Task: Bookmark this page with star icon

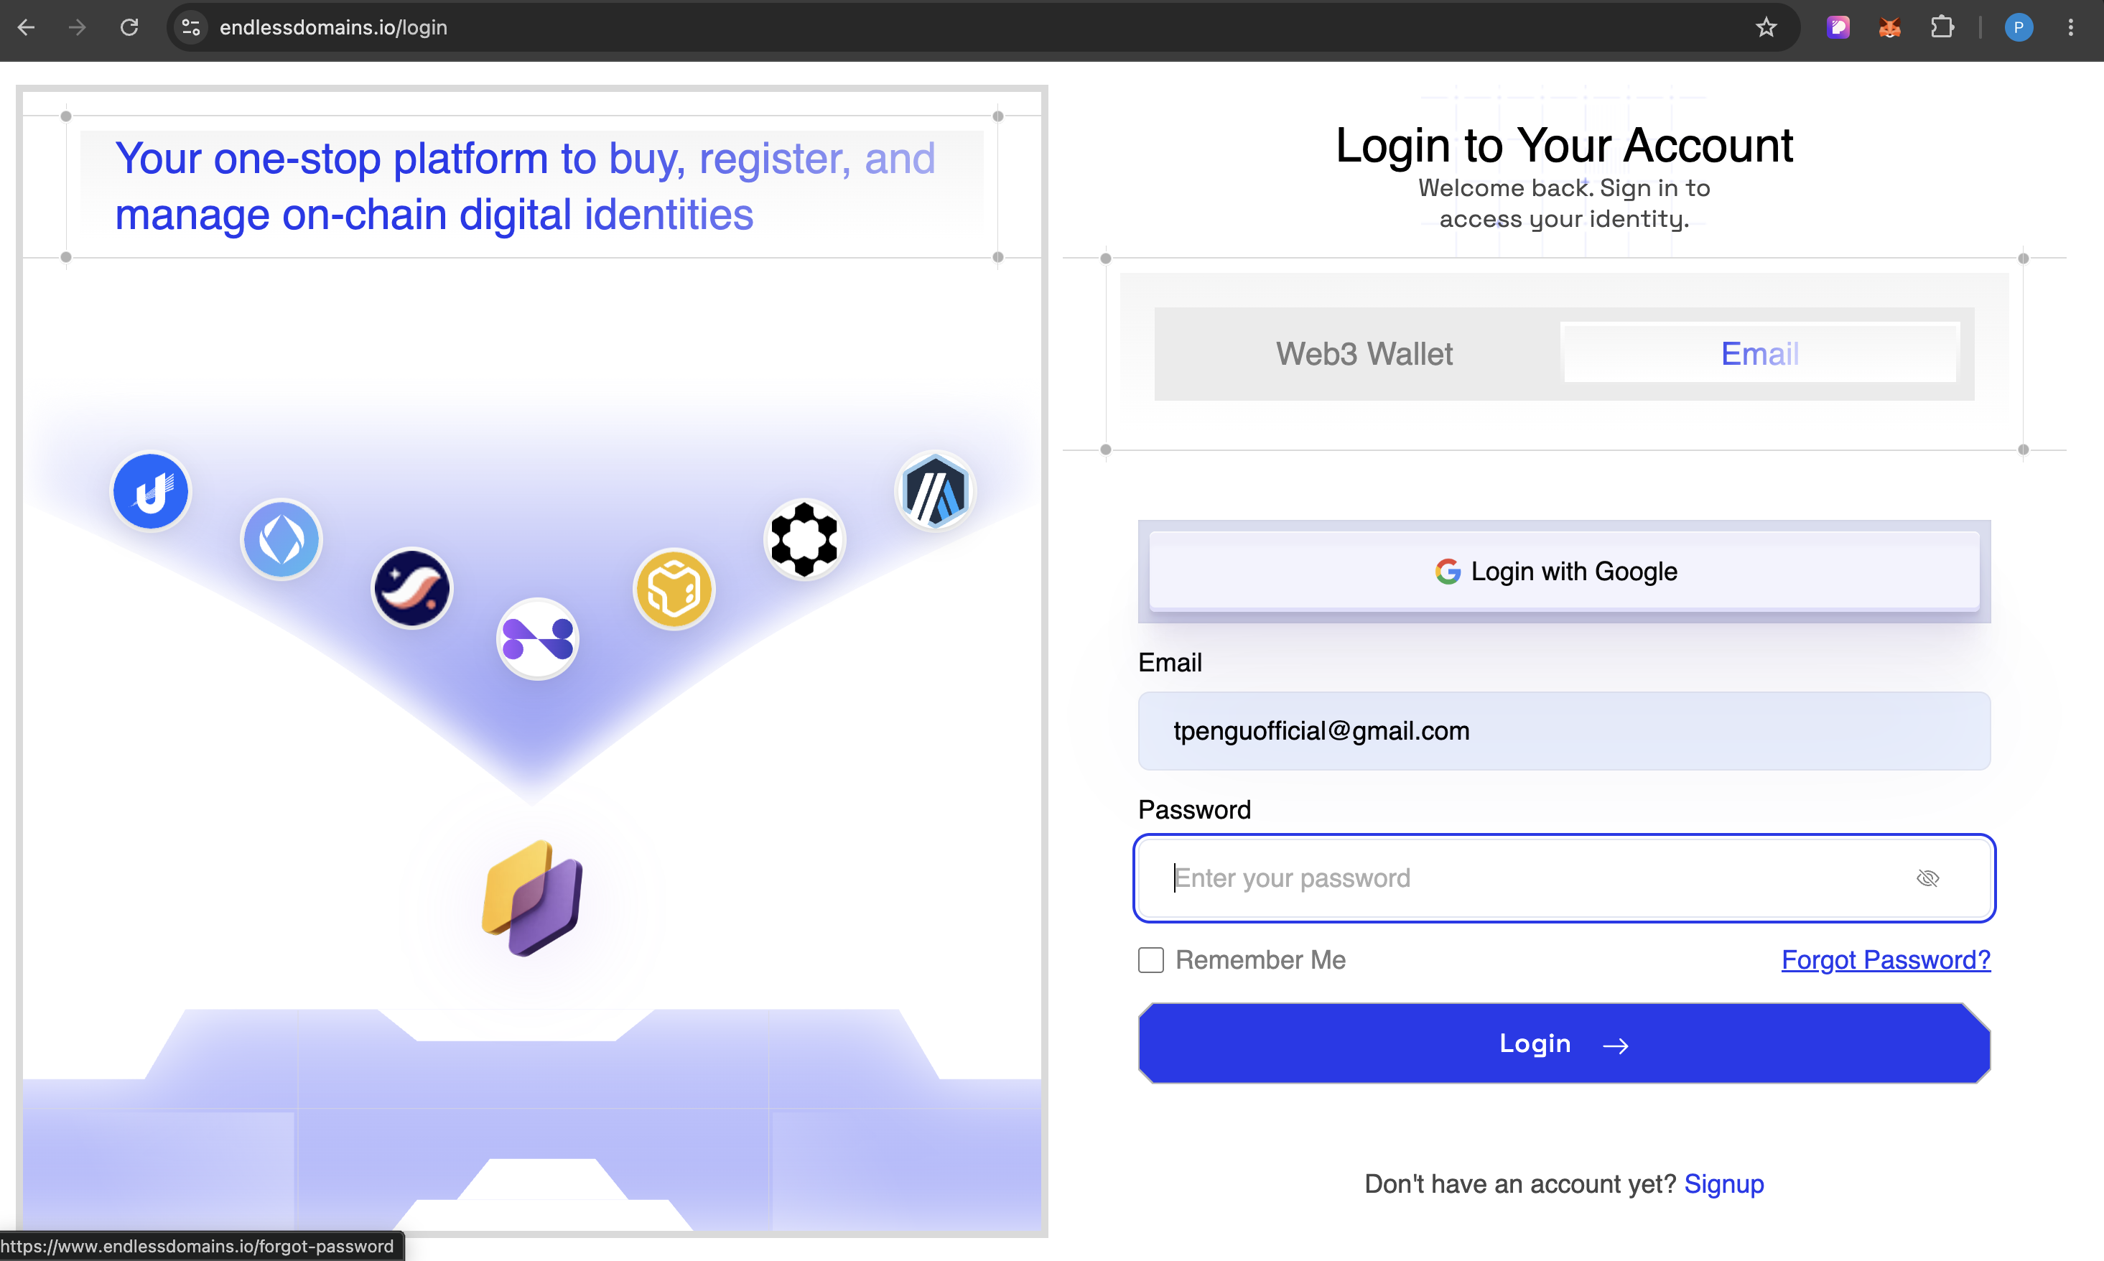Action: 1766,27
